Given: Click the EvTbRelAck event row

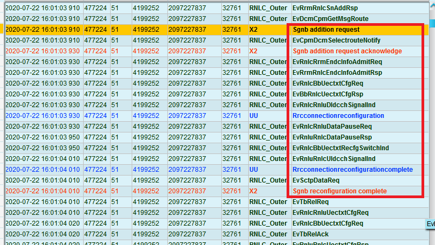Looking at the screenshot, I should [310, 234].
